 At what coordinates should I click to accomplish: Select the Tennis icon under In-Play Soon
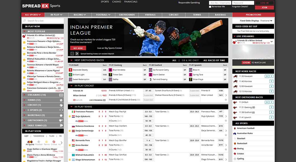pyautogui.click(x=46, y=142)
